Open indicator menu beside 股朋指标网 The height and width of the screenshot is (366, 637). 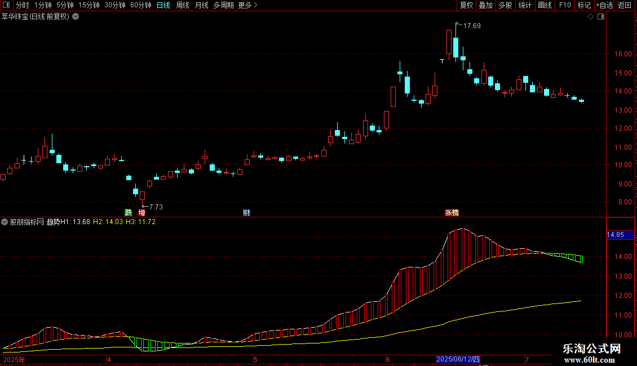(5, 222)
